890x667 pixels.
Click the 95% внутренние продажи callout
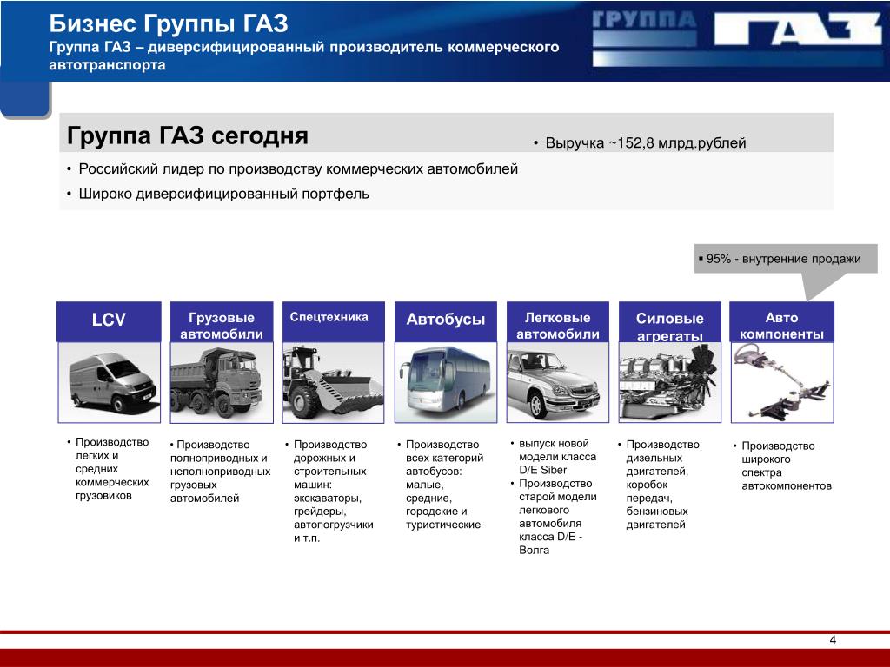tap(786, 259)
